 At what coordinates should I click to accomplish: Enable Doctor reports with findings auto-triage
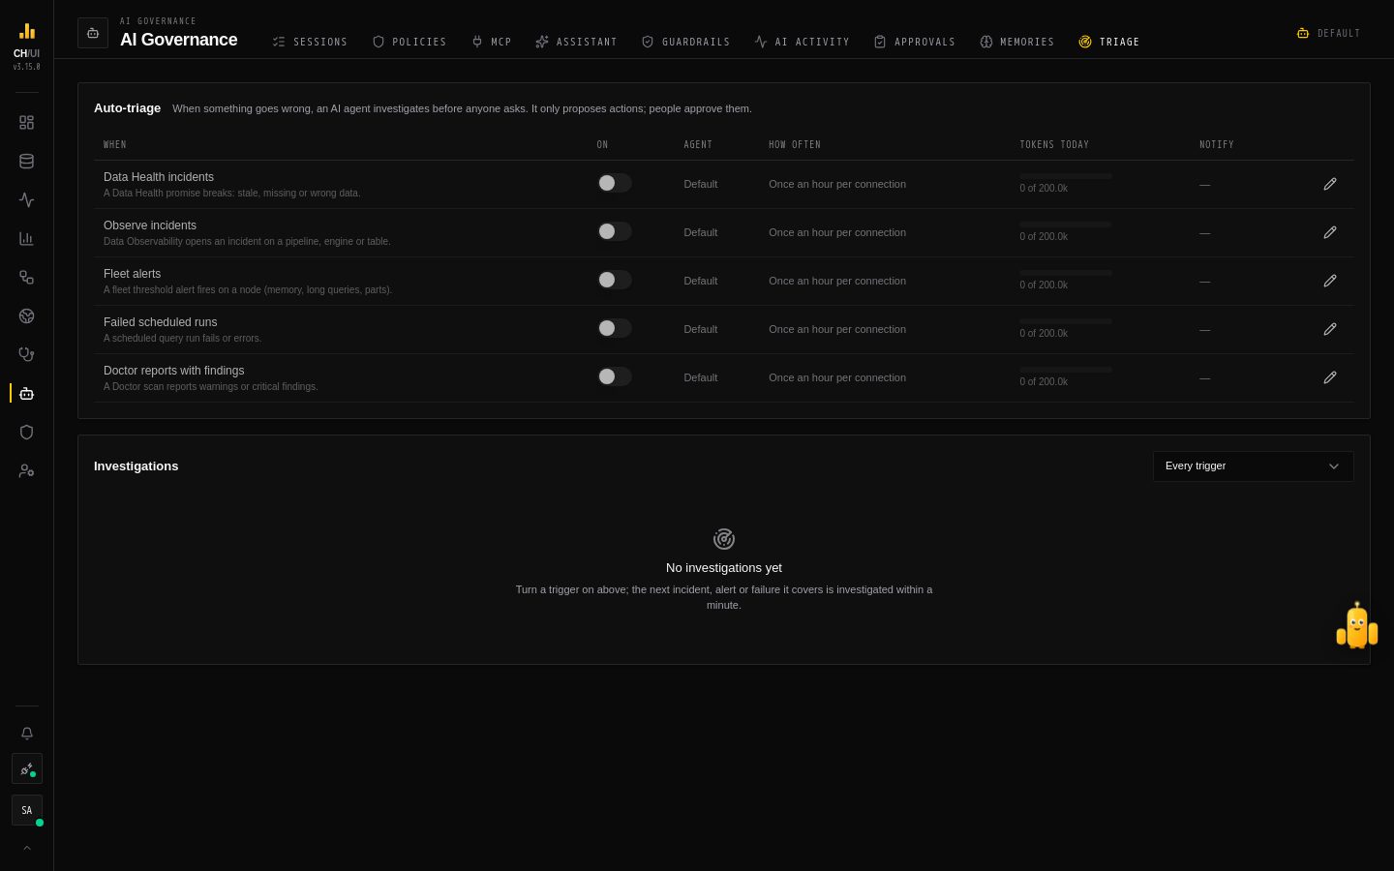(614, 376)
